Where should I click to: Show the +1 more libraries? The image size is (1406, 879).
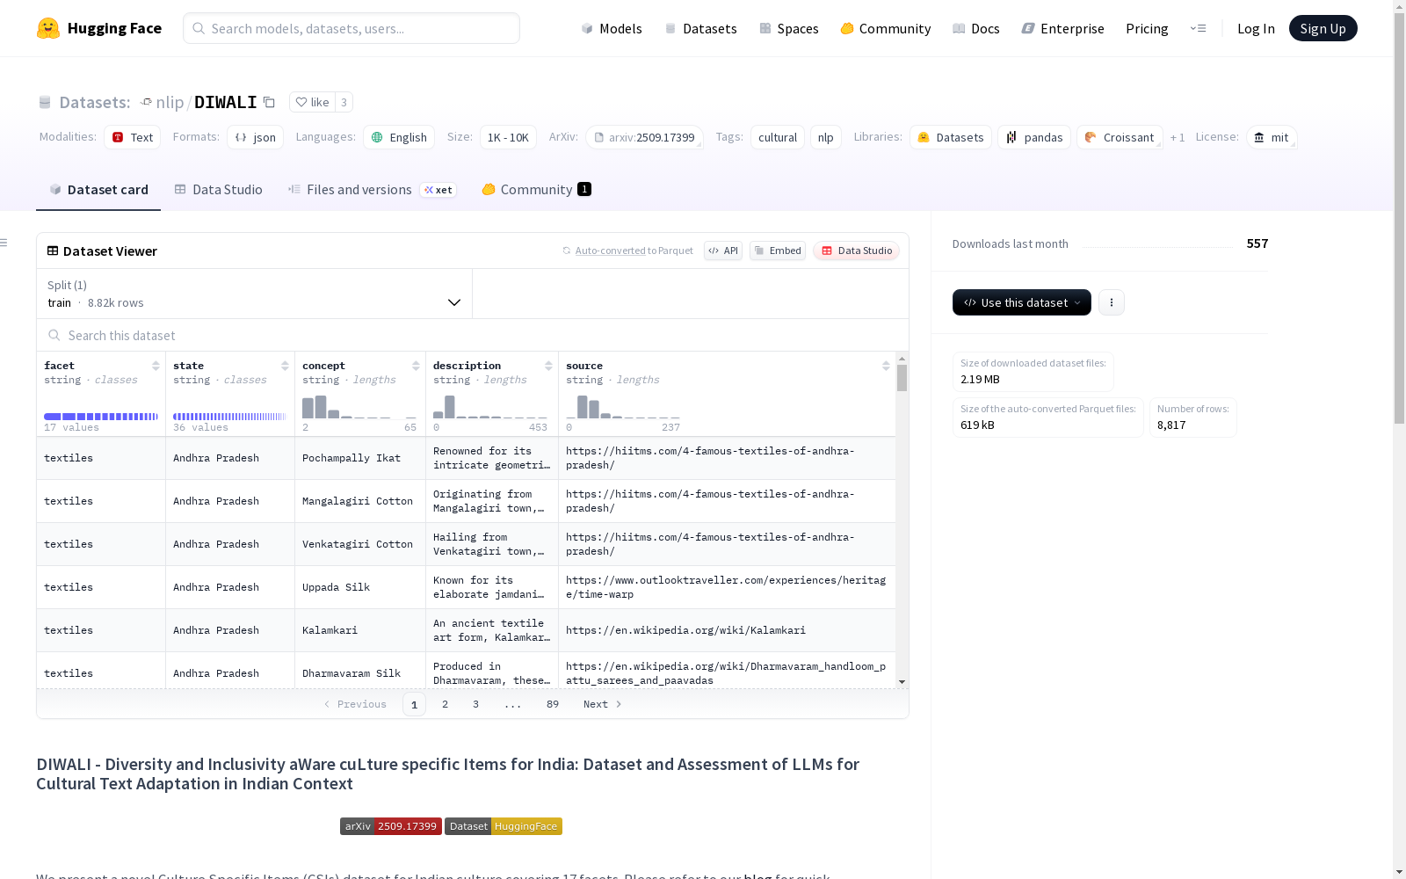click(1178, 137)
